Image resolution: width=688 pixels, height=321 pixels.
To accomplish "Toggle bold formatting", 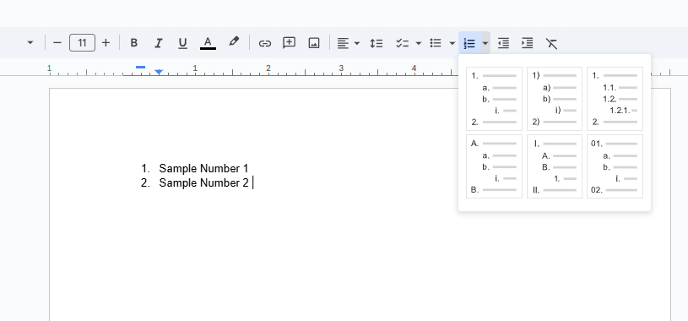I will [134, 43].
